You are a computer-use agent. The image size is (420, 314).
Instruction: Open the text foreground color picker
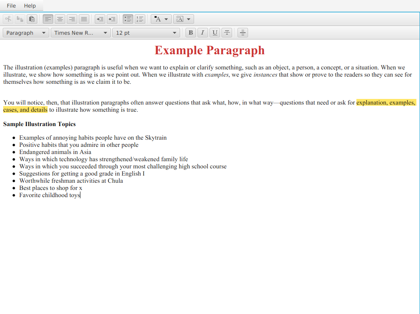161,19
